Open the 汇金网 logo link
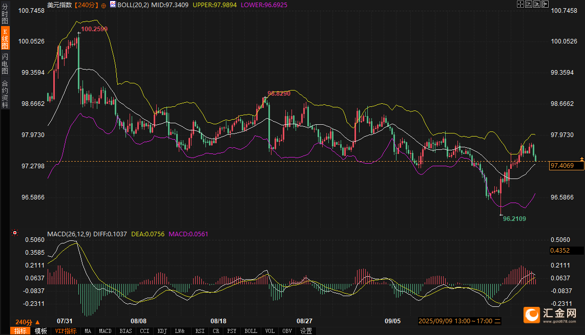The image size is (585, 335). click(x=550, y=315)
